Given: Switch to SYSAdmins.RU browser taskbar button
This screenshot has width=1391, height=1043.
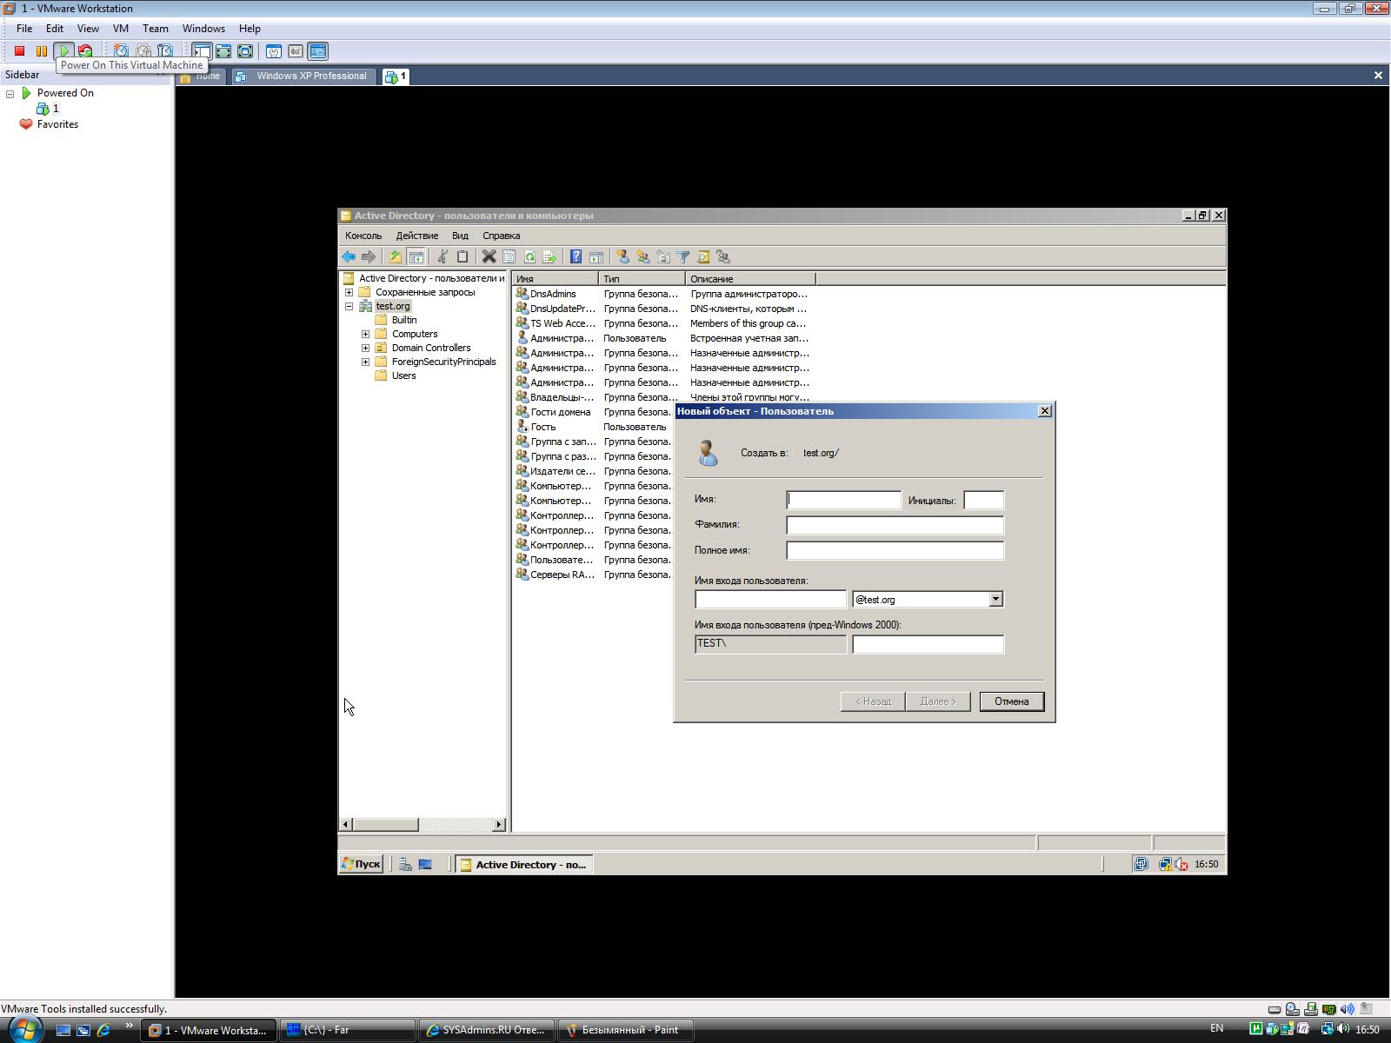Looking at the screenshot, I should click(x=486, y=1030).
